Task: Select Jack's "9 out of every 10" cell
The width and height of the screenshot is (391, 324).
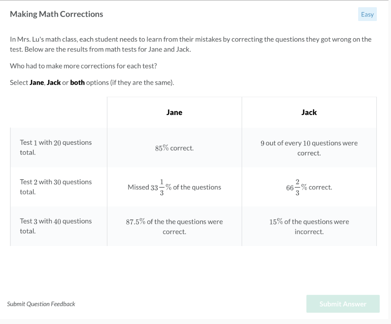Action: (309, 148)
